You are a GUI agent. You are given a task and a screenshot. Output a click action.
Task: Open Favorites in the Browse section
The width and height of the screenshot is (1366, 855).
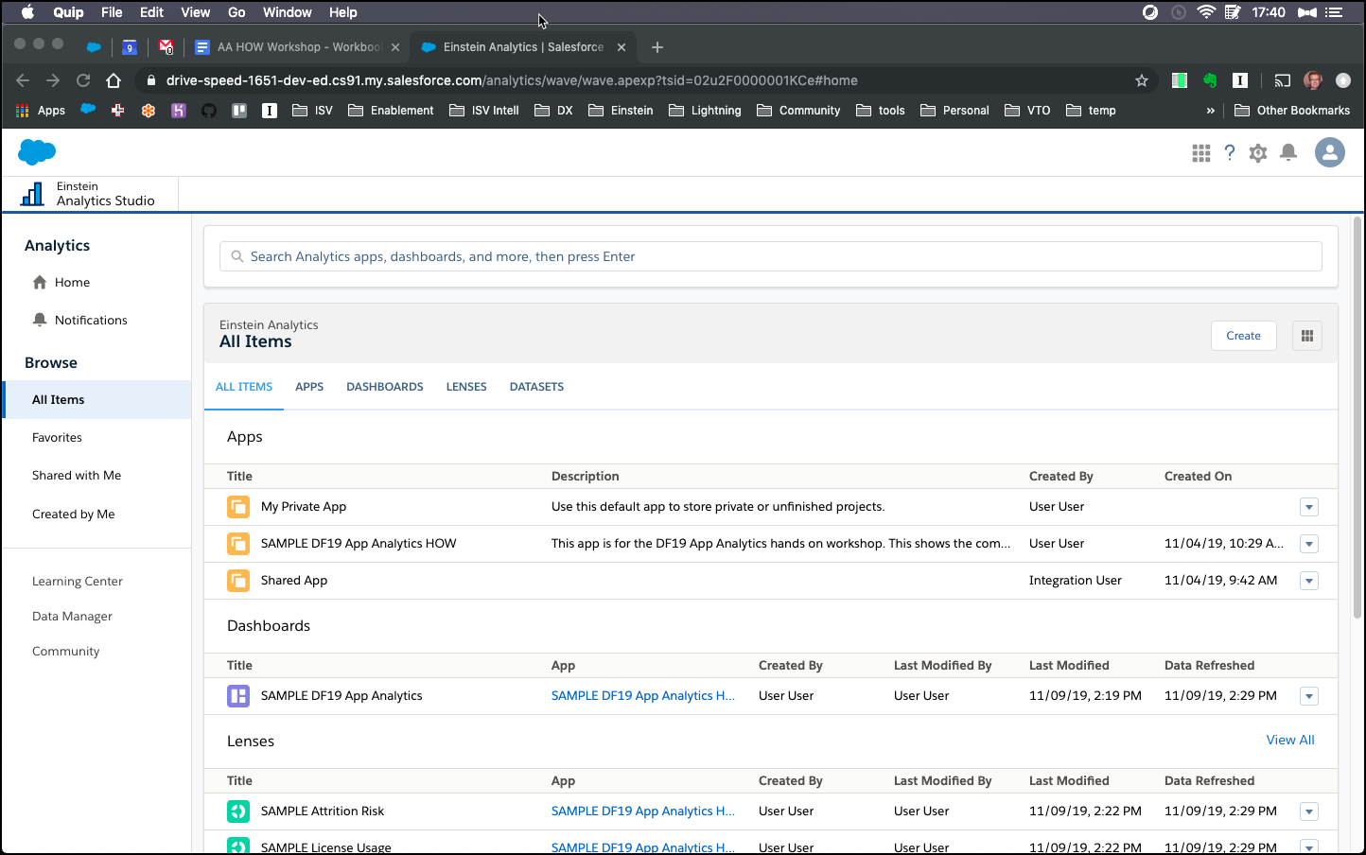tap(57, 438)
